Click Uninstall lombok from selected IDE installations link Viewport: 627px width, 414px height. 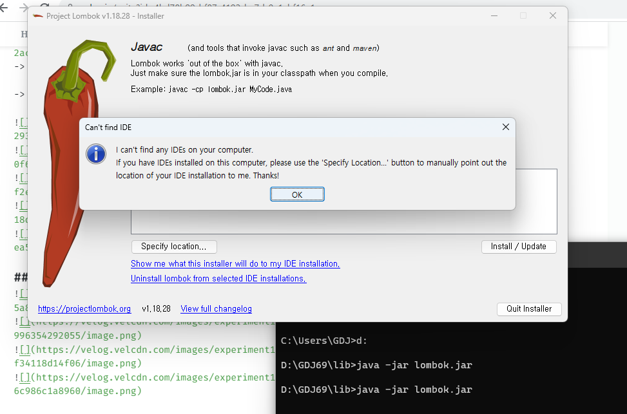click(218, 279)
